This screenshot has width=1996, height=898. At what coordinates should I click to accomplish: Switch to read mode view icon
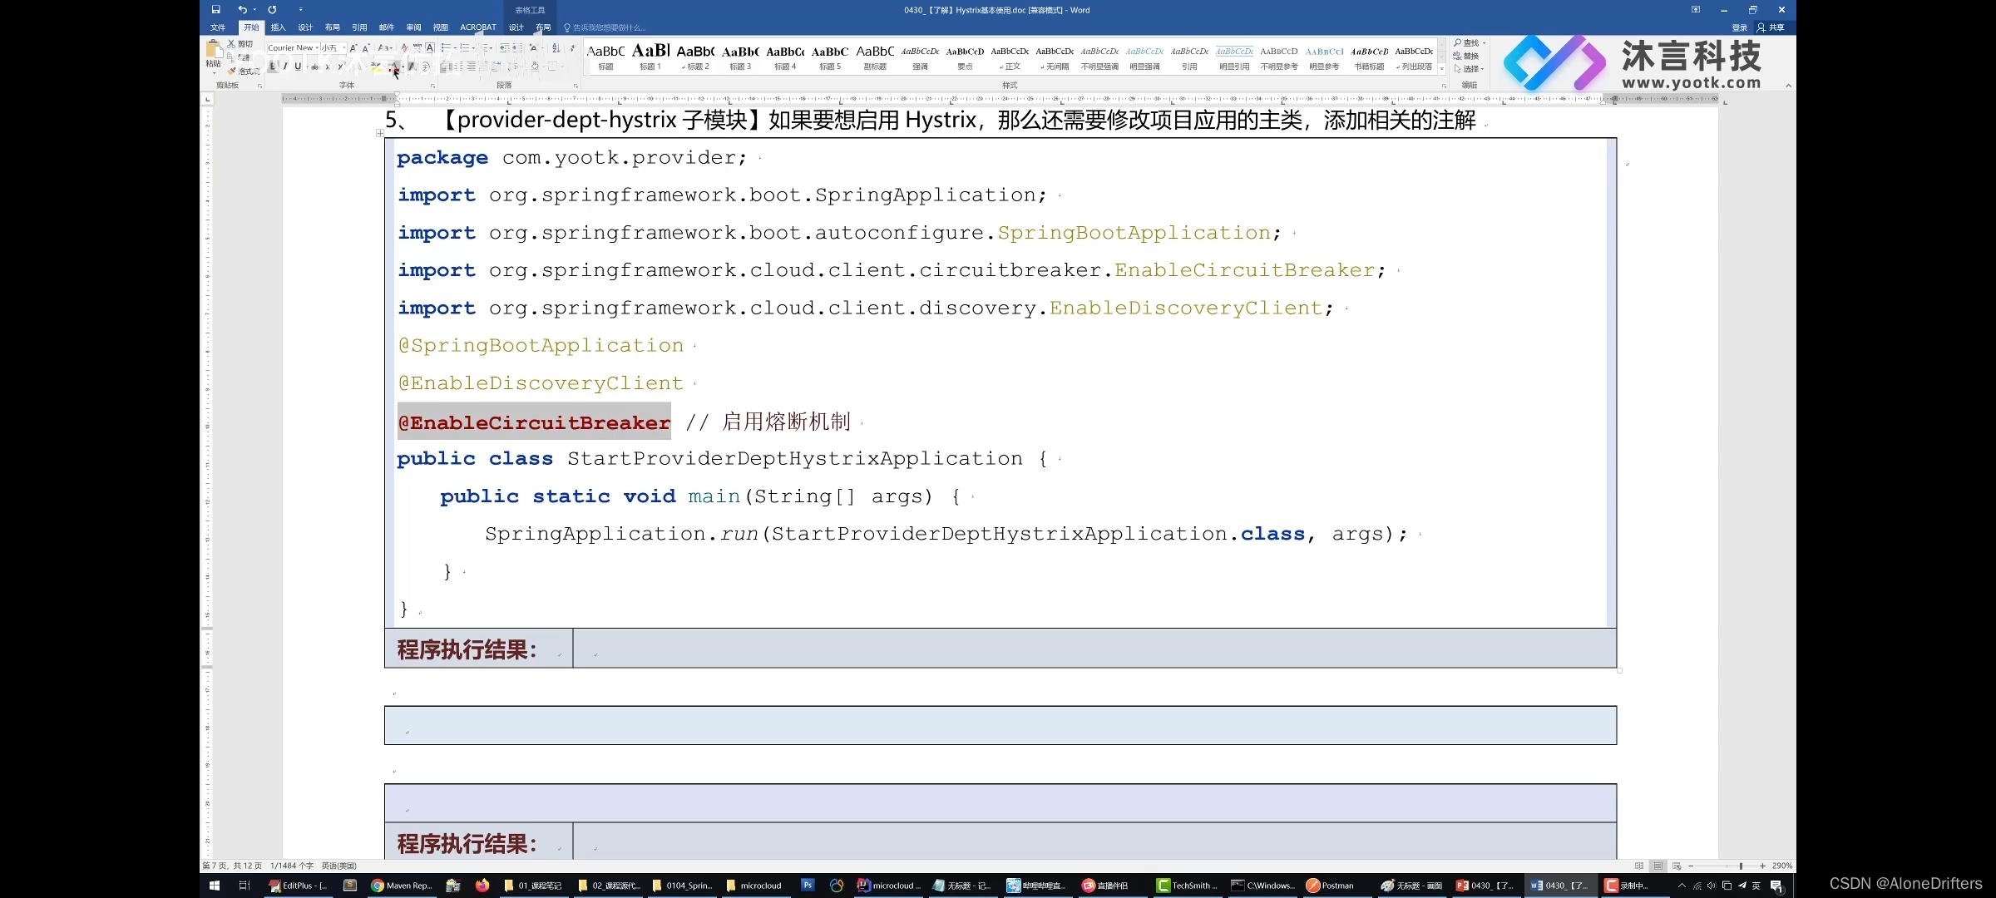tap(1639, 866)
